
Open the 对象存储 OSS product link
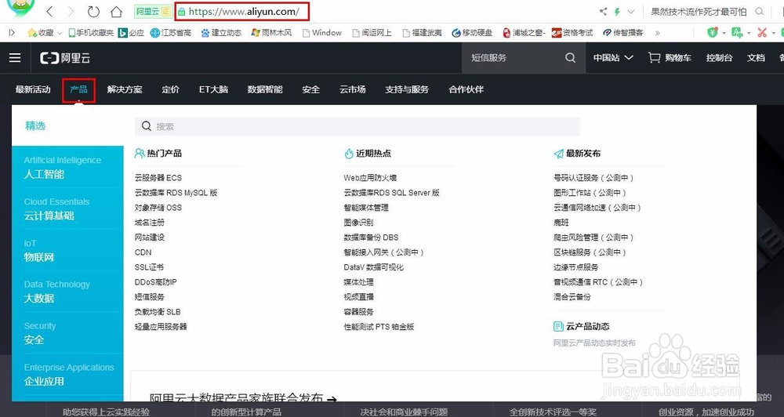158,208
